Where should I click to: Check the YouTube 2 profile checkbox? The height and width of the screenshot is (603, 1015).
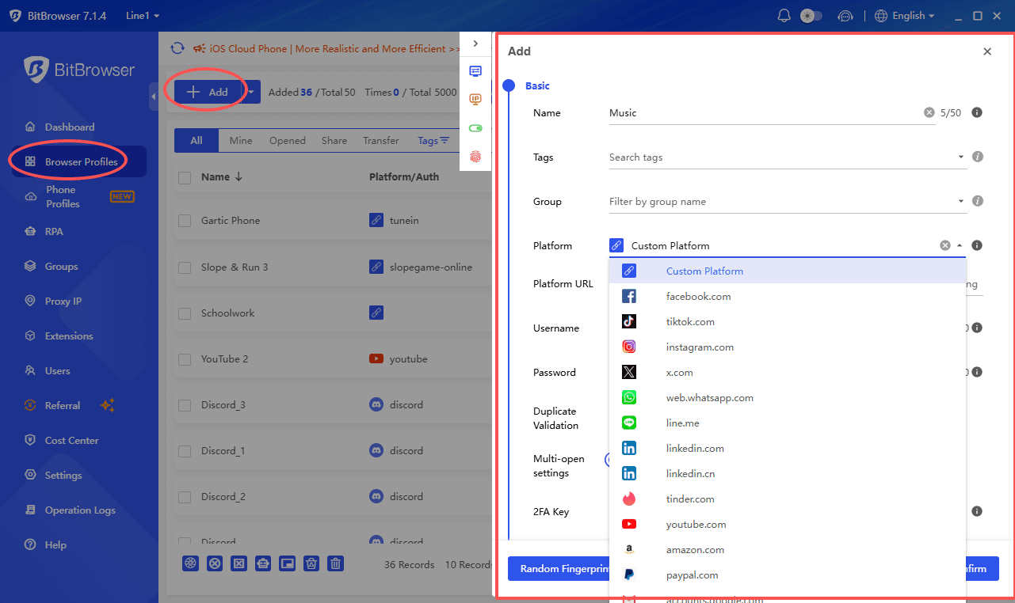point(185,359)
